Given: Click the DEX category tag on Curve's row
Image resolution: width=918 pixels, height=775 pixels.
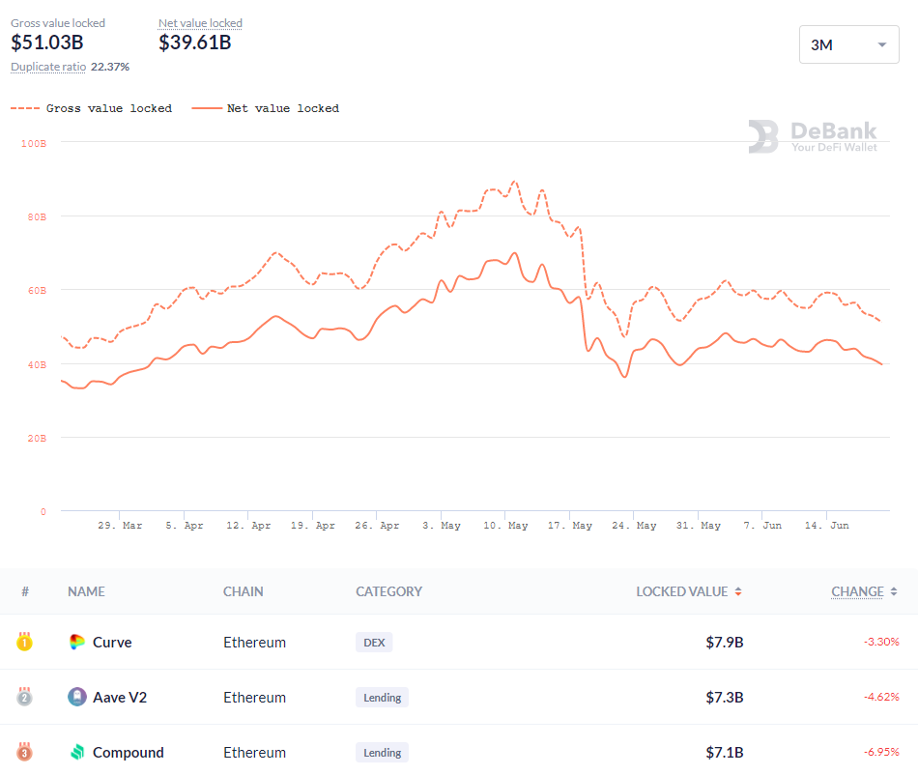Looking at the screenshot, I should tap(374, 642).
